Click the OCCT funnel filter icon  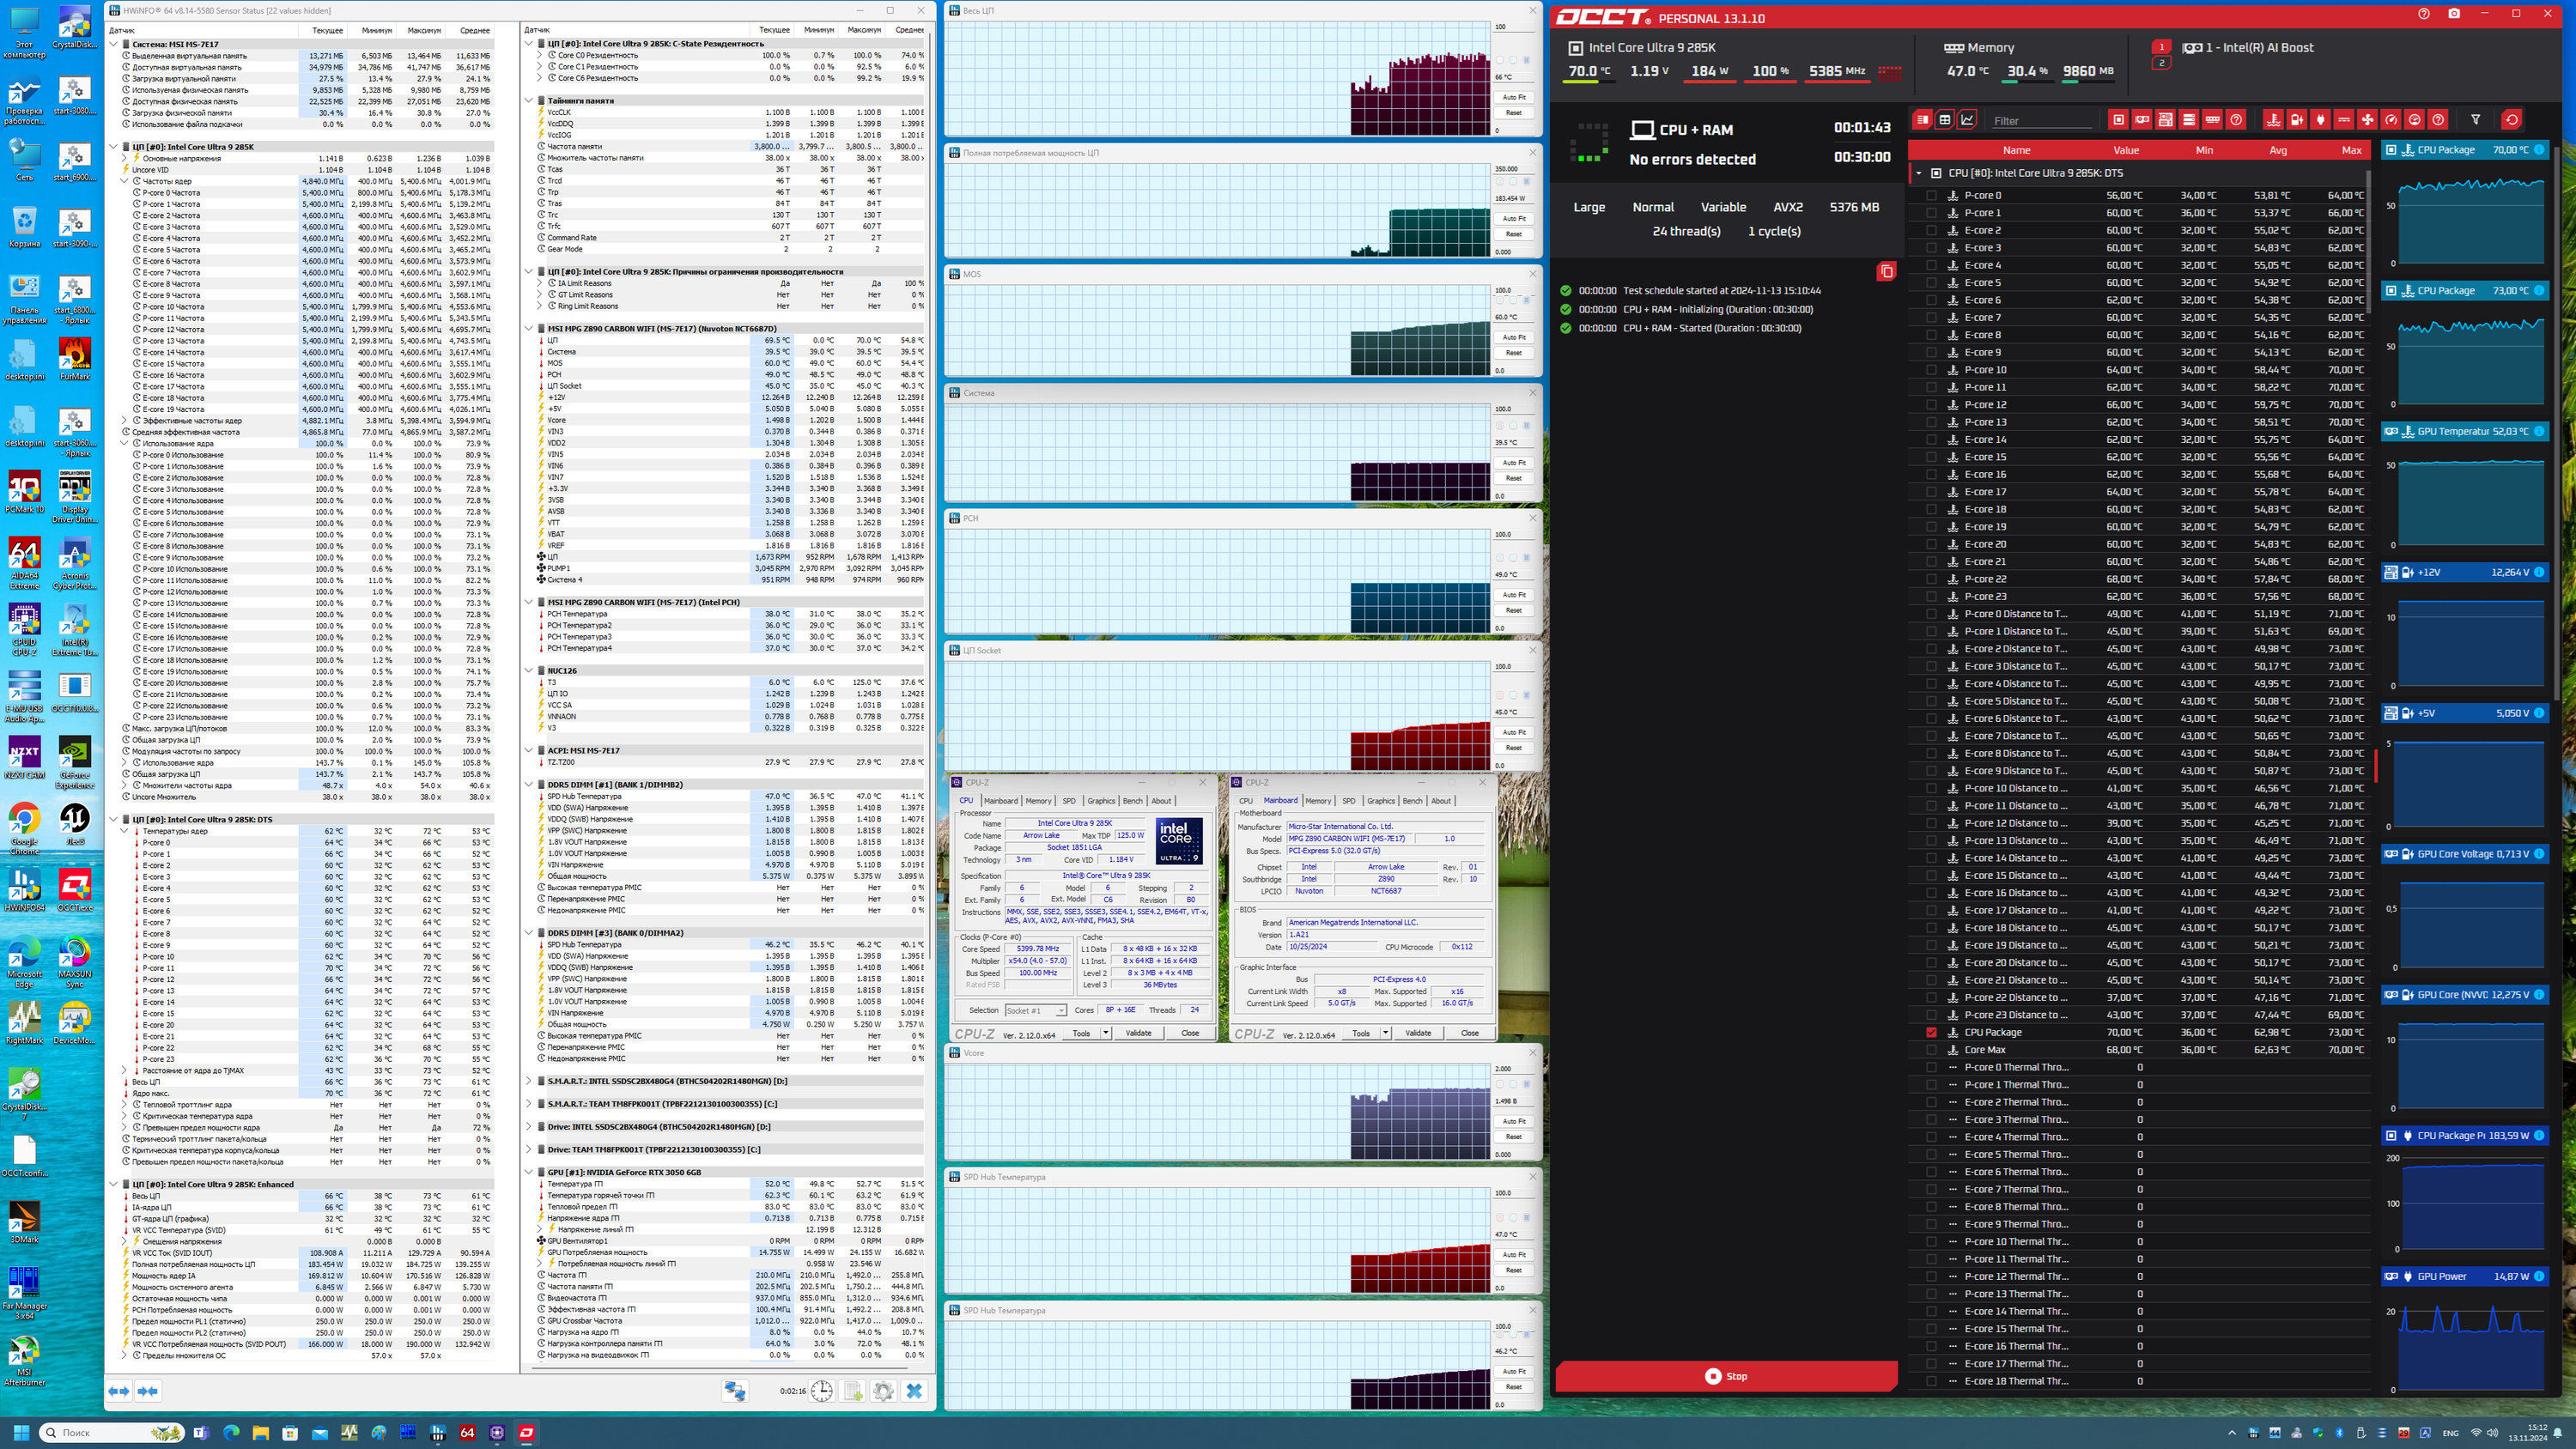tap(2476, 120)
